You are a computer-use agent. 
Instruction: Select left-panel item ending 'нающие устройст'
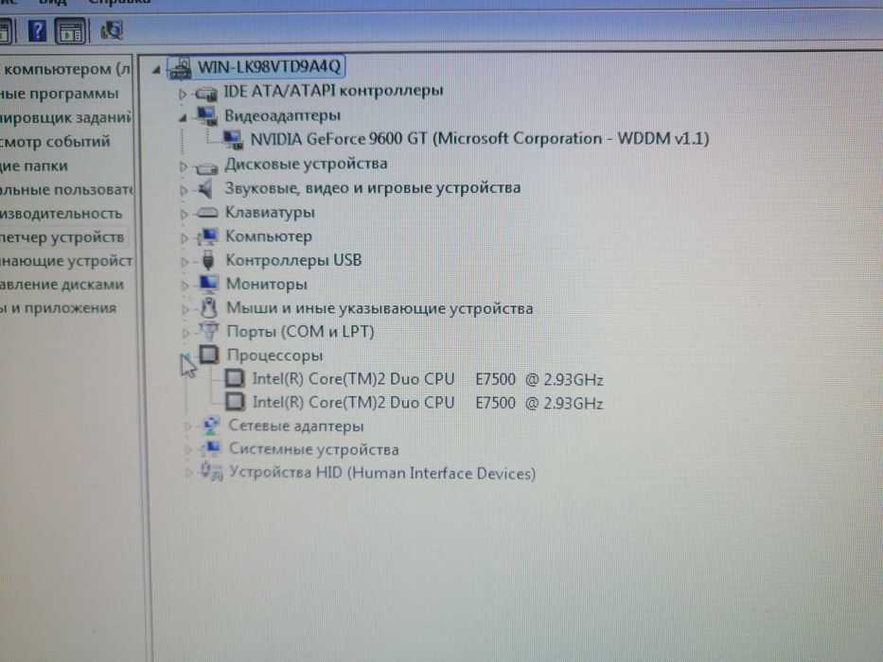tap(66, 261)
